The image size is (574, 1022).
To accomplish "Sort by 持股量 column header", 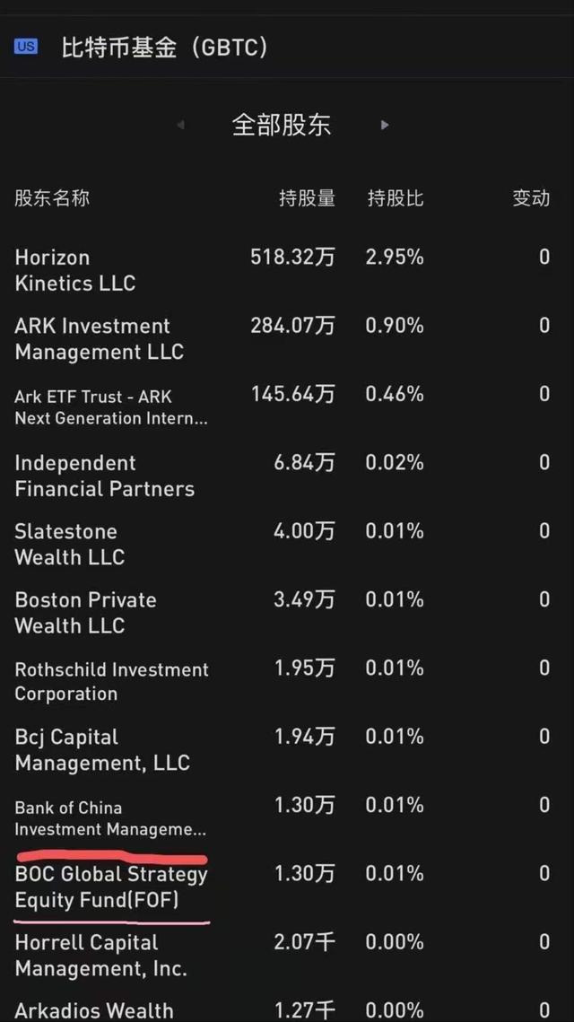I will coord(307,198).
